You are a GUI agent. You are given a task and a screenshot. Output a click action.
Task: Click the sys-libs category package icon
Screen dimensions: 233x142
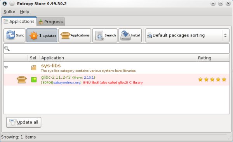34,68
